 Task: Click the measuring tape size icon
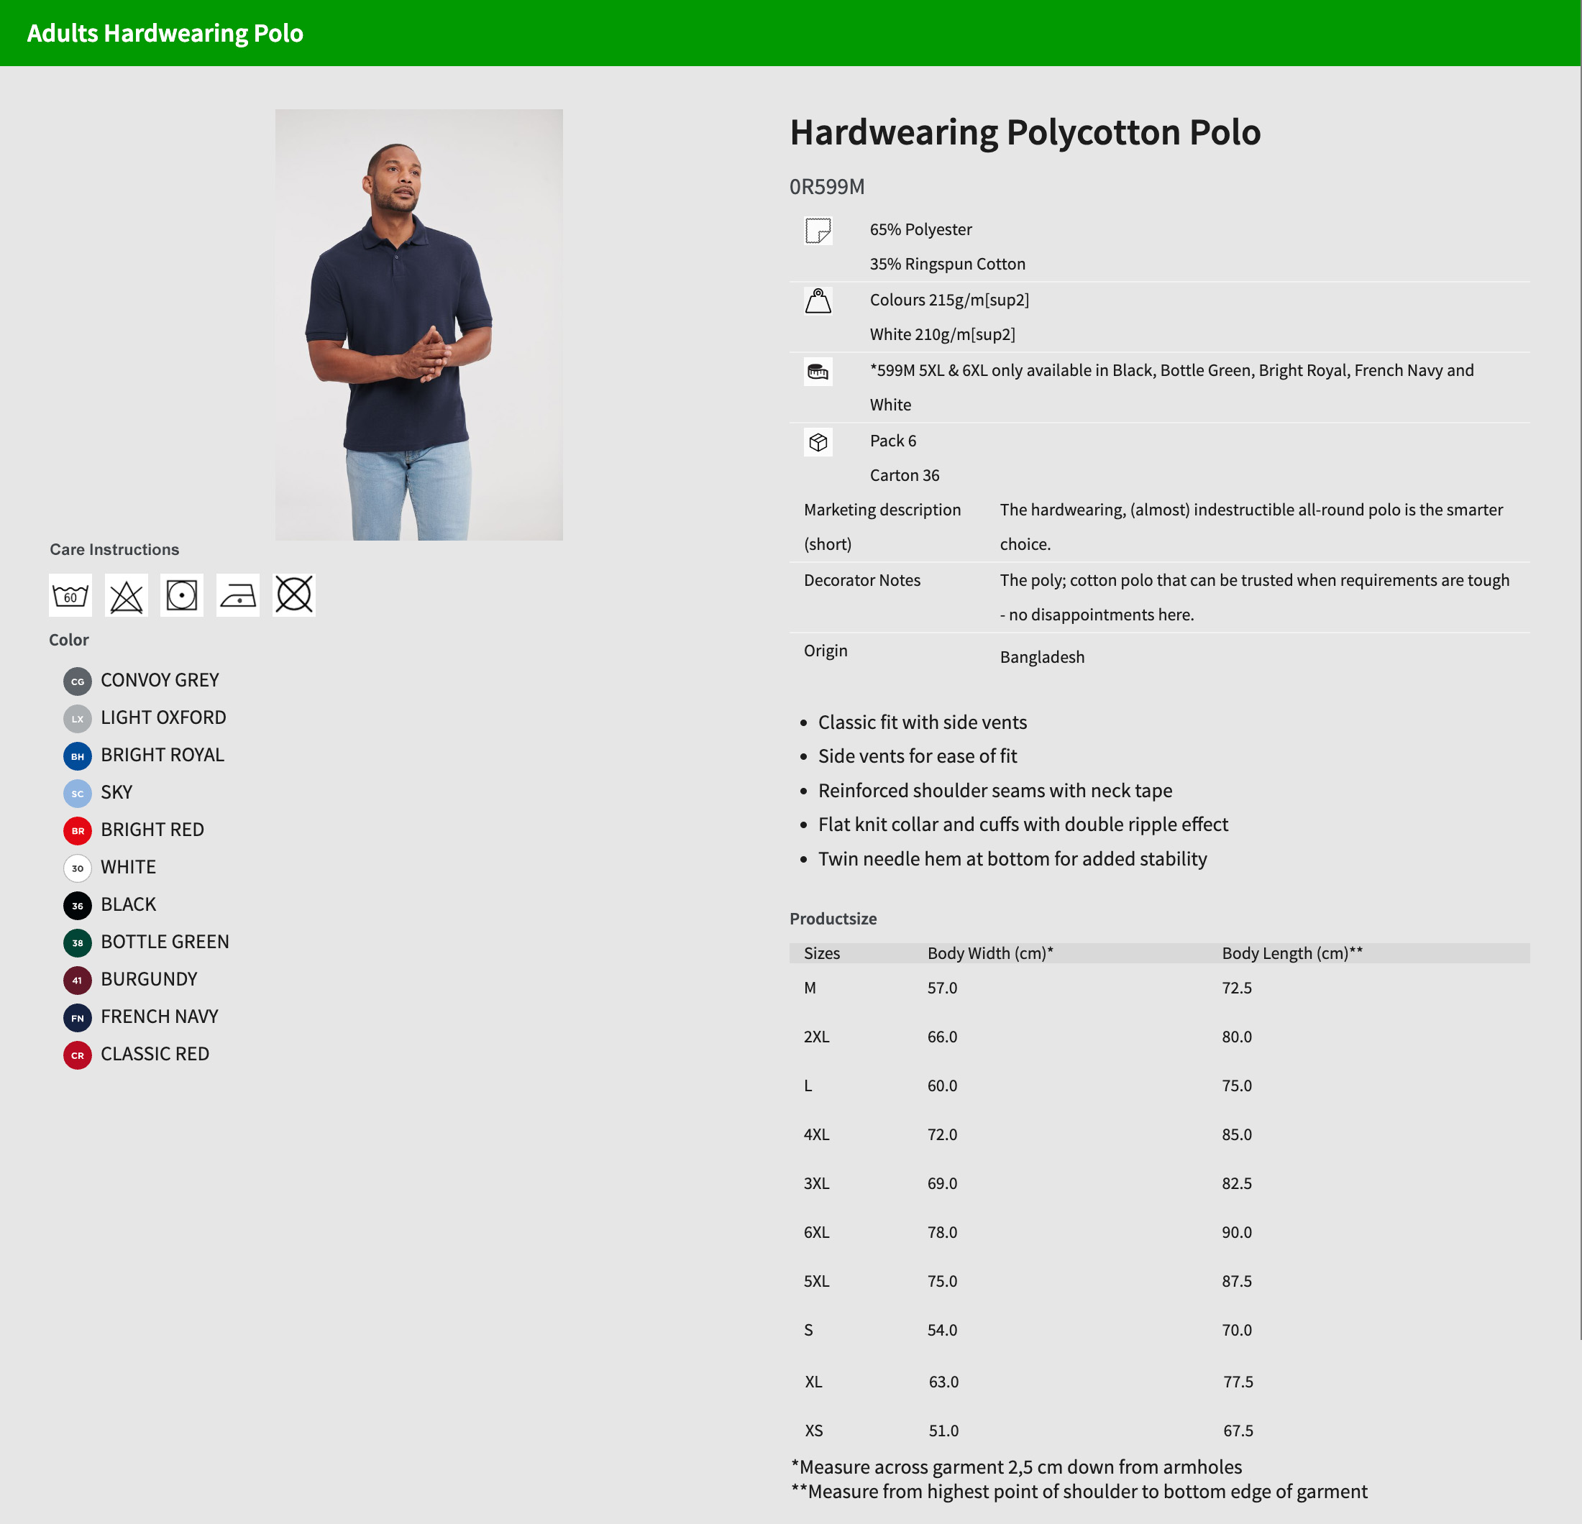click(x=818, y=371)
